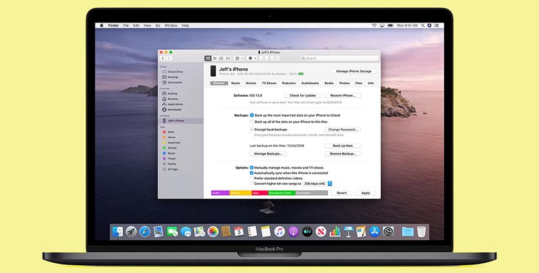The height and width of the screenshot is (273, 539).
Task: Switch Finder to column view
Action: pos(221,59)
